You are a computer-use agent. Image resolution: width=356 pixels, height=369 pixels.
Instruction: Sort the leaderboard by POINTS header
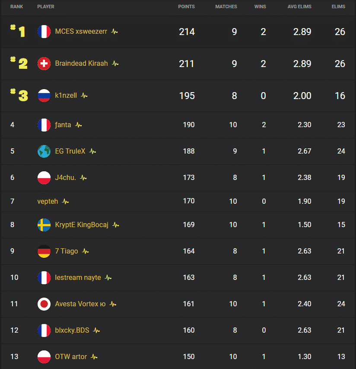point(187,6)
